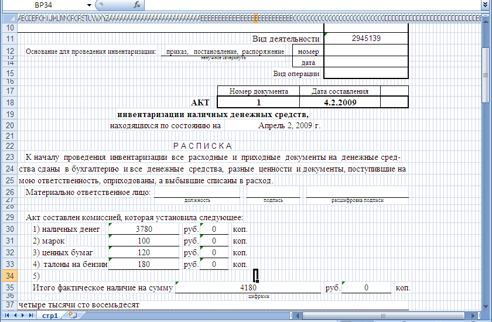Click 'Акт составлен комиссией' text line

[x=134, y=218]
